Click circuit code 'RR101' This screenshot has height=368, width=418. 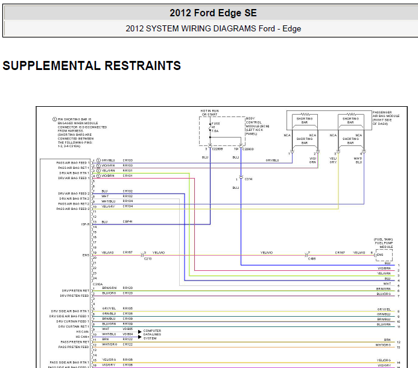pyautogui.click(x=128, y=171)
